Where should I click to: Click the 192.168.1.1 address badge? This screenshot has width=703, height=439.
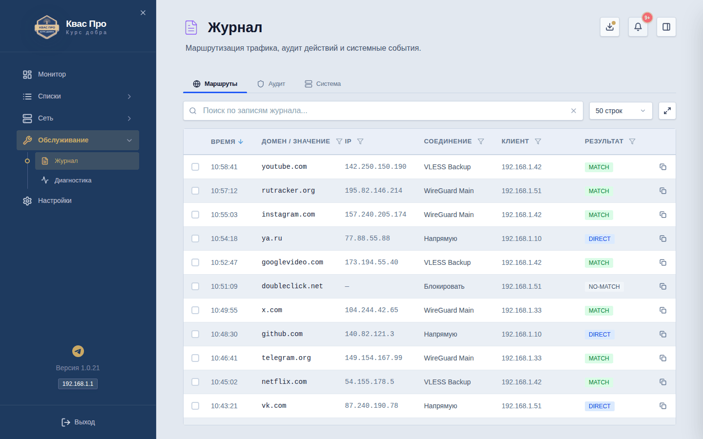(78, 384)
